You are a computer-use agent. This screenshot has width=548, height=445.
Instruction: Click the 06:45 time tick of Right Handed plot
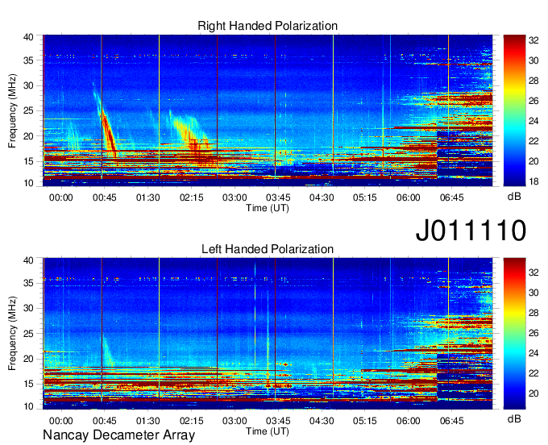(x=451, y=198)
